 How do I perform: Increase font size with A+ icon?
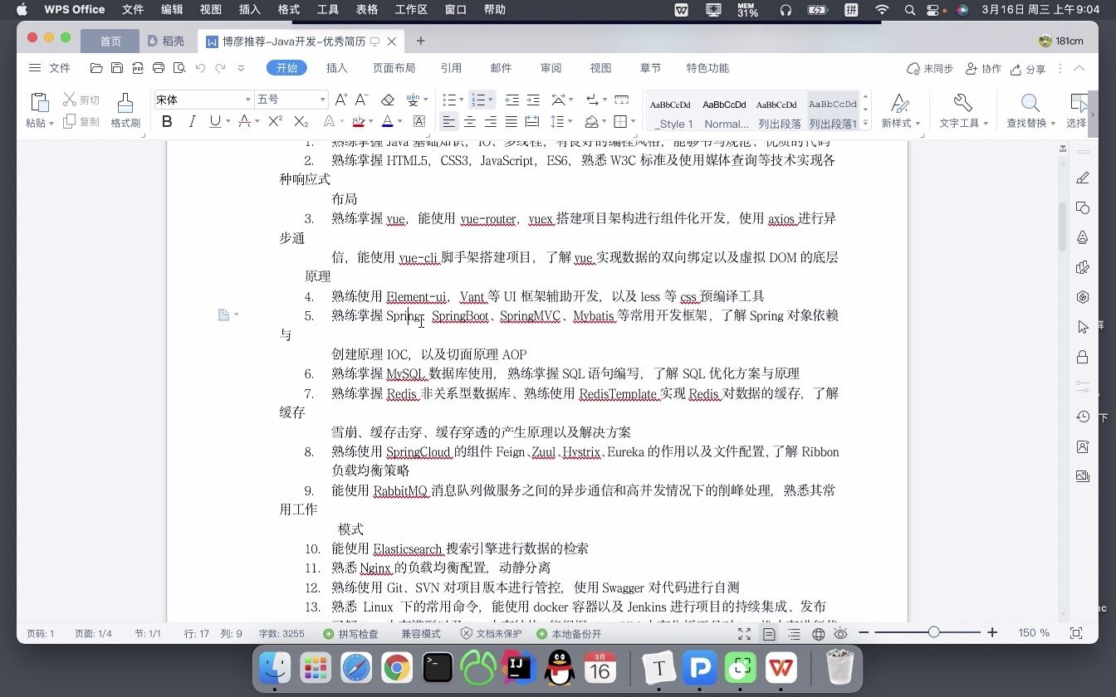coord(340,100)
